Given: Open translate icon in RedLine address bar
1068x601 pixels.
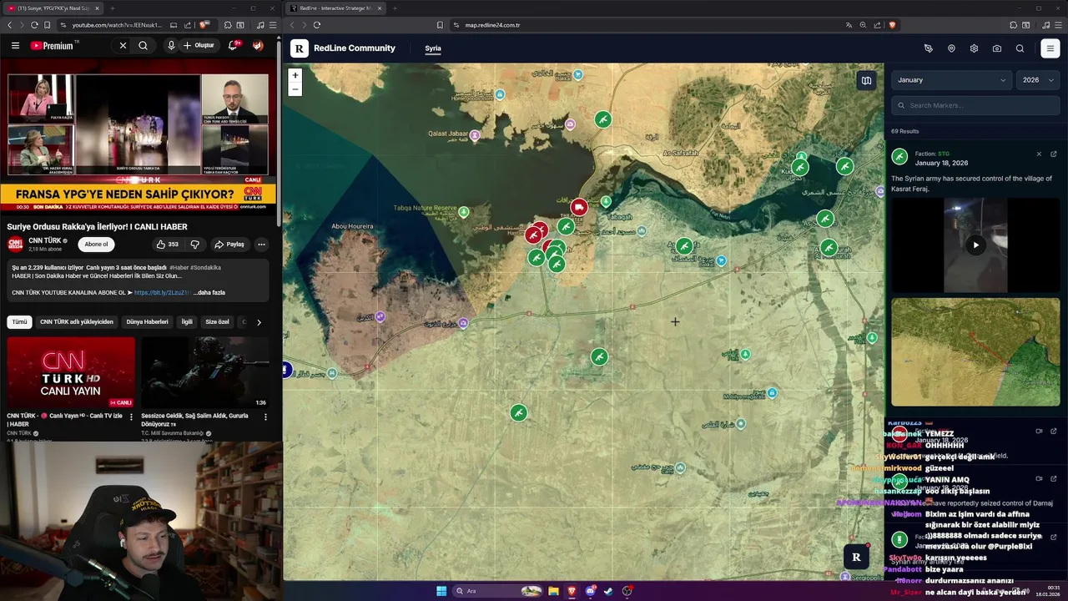Looking at the screenshot, I should pos(849,25).
